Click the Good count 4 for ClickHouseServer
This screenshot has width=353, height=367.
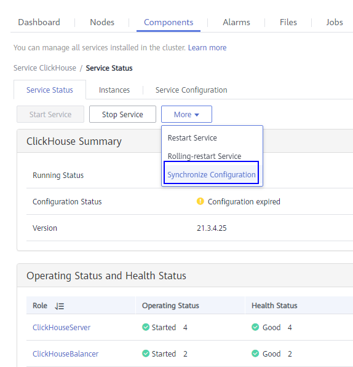pyautogui.click(x=290, y=327)
